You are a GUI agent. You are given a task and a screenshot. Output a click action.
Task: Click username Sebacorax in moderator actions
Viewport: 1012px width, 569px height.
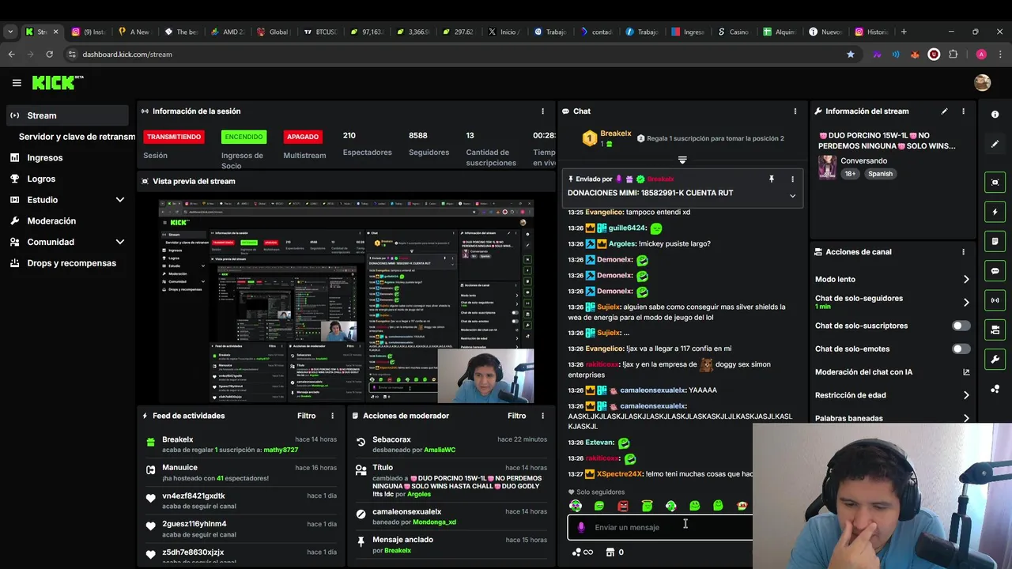coord(391,439)
